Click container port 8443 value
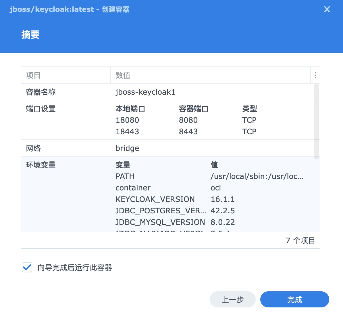This screenshot has height=312, width=343. [x=188, y=131]
